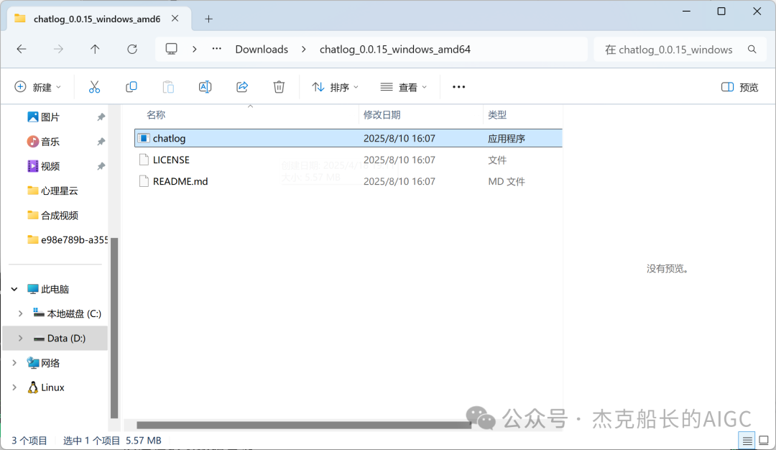Open the 新建 dropdown menu

pyautogui.click(x=38, y=87)
